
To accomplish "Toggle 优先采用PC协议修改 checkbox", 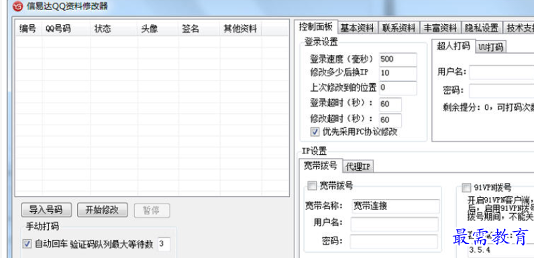I will [315, 132].
